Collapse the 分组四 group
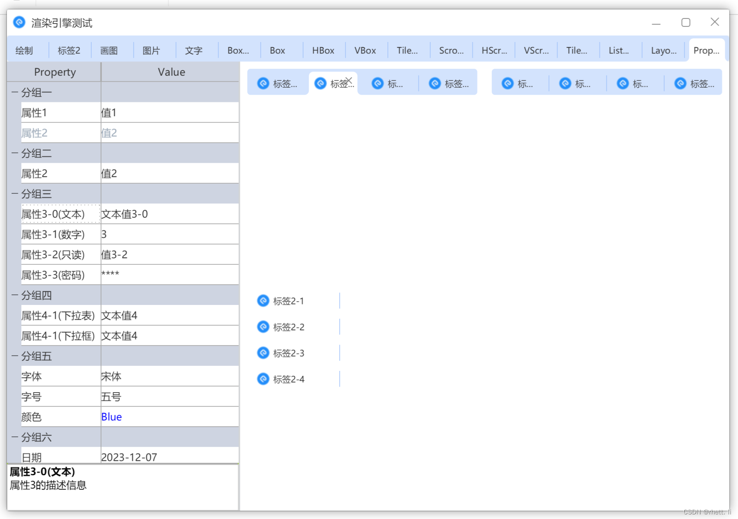The height and width of the screenshot is (519, 738). [x=15, y=295]
